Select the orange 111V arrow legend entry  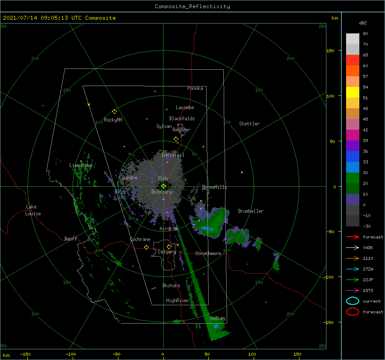coord(352,258)
